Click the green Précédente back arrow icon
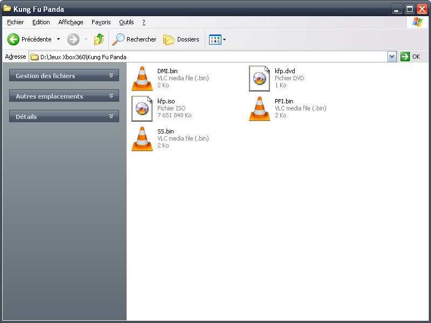This screenshot has width=431, height=323. point(13,39)
